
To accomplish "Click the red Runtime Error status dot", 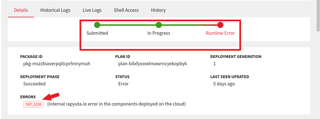I will 220,25.
